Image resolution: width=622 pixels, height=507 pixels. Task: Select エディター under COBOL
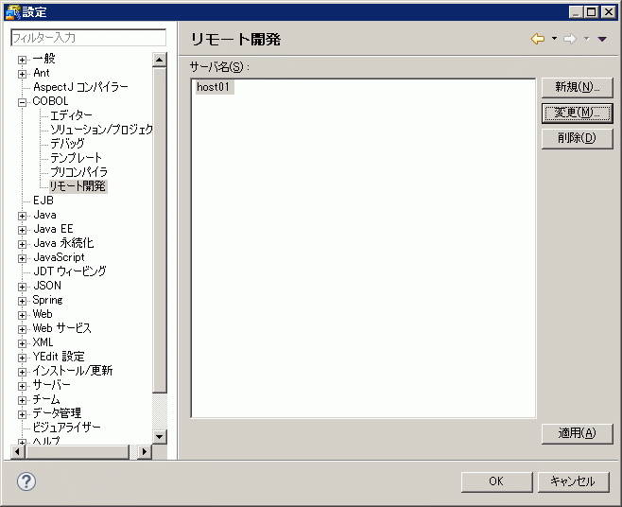point(71,115)
